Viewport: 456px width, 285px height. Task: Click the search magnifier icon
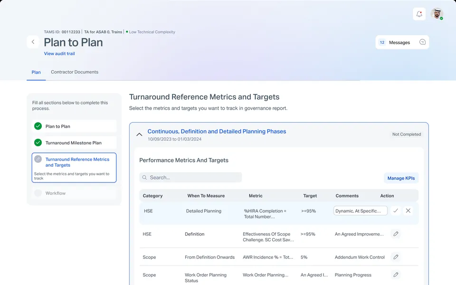[144, 177]
